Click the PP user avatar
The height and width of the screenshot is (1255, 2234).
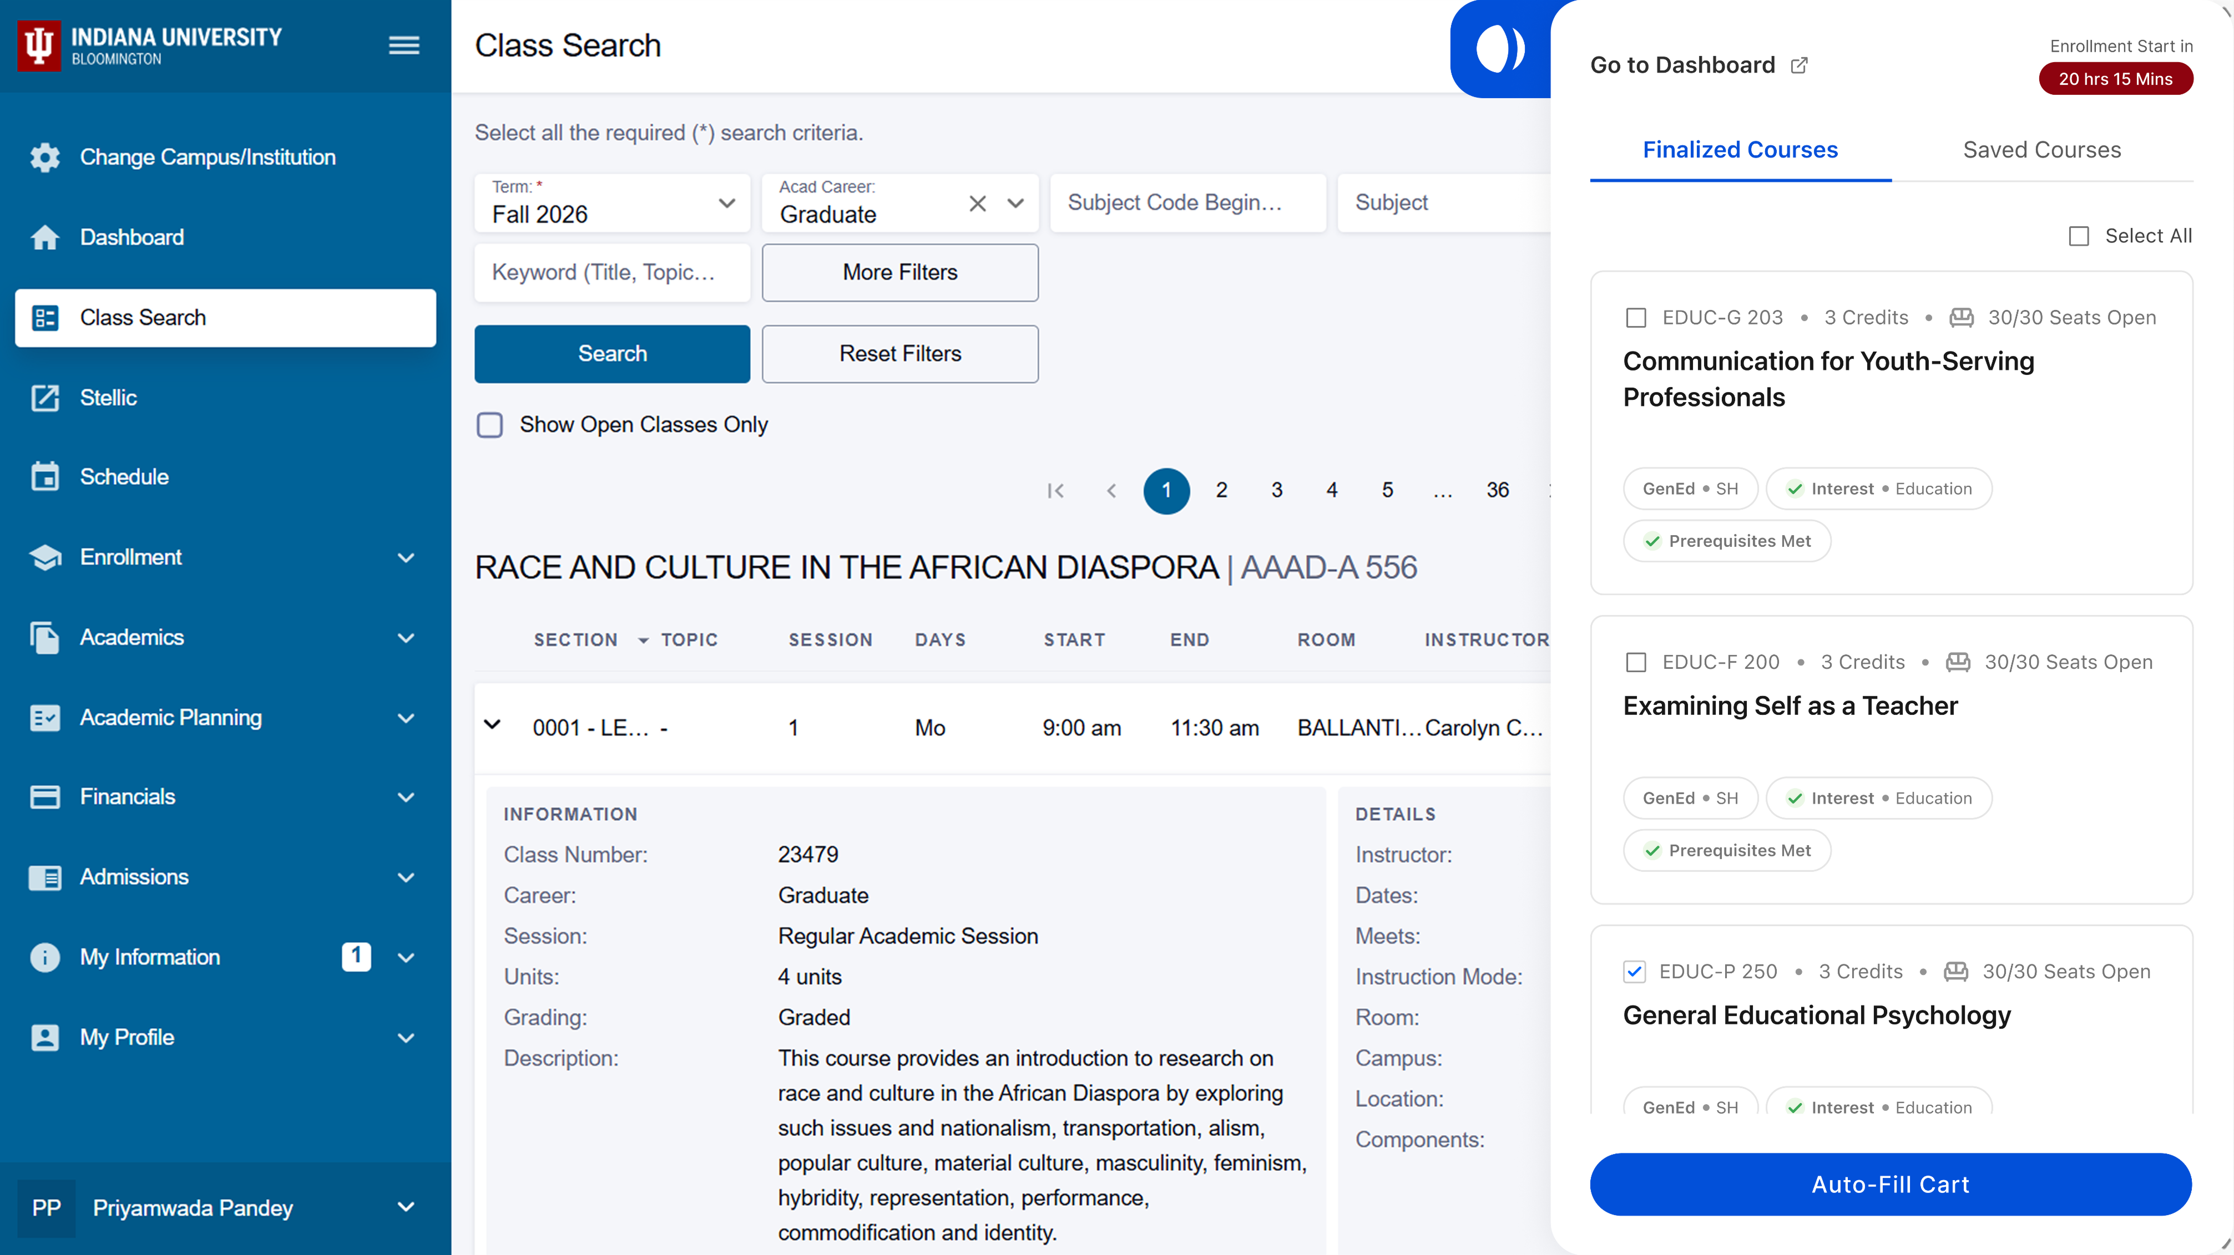47,1208
